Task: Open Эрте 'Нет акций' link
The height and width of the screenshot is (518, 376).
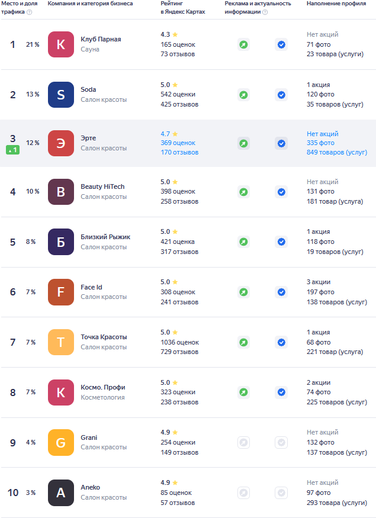Action: pos(323,134)
